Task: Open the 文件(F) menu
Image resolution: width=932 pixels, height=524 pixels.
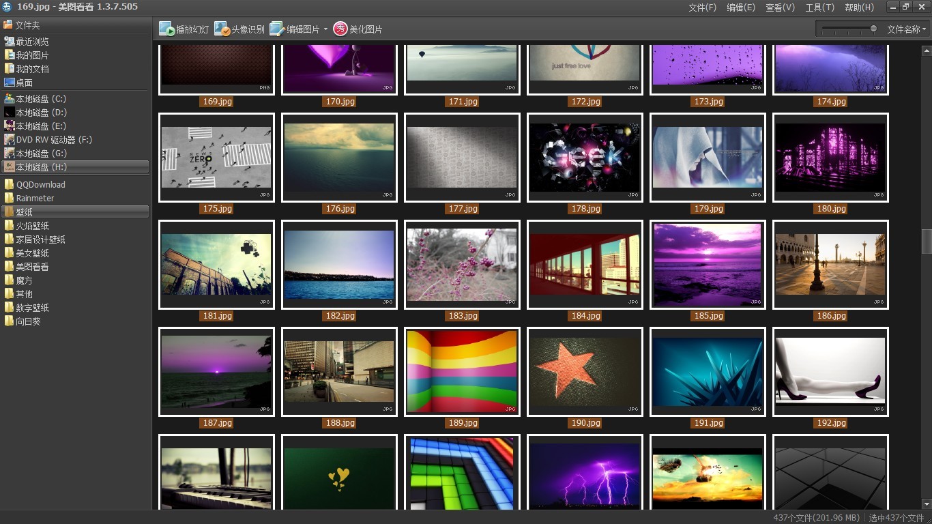Action: (702, 8)
